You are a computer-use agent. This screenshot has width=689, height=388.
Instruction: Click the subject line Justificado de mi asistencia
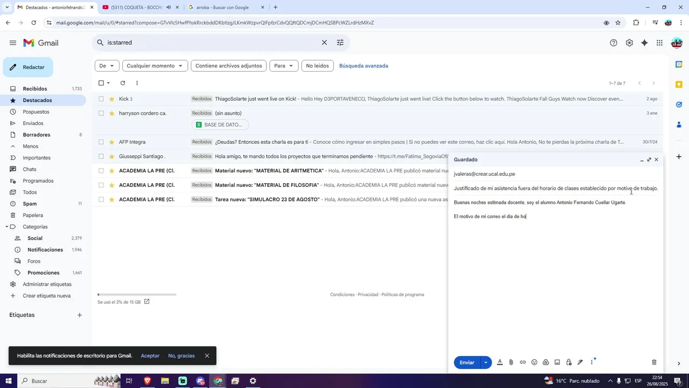click(556, 189)
